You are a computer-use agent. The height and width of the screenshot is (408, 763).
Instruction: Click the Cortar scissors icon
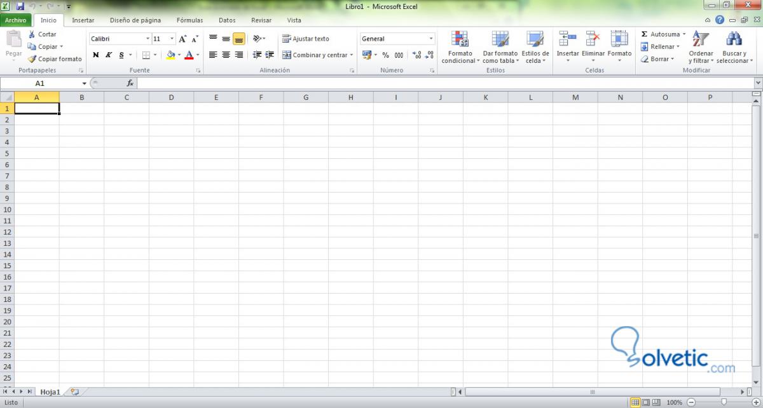pyautogui.click(x=32, y=34)
